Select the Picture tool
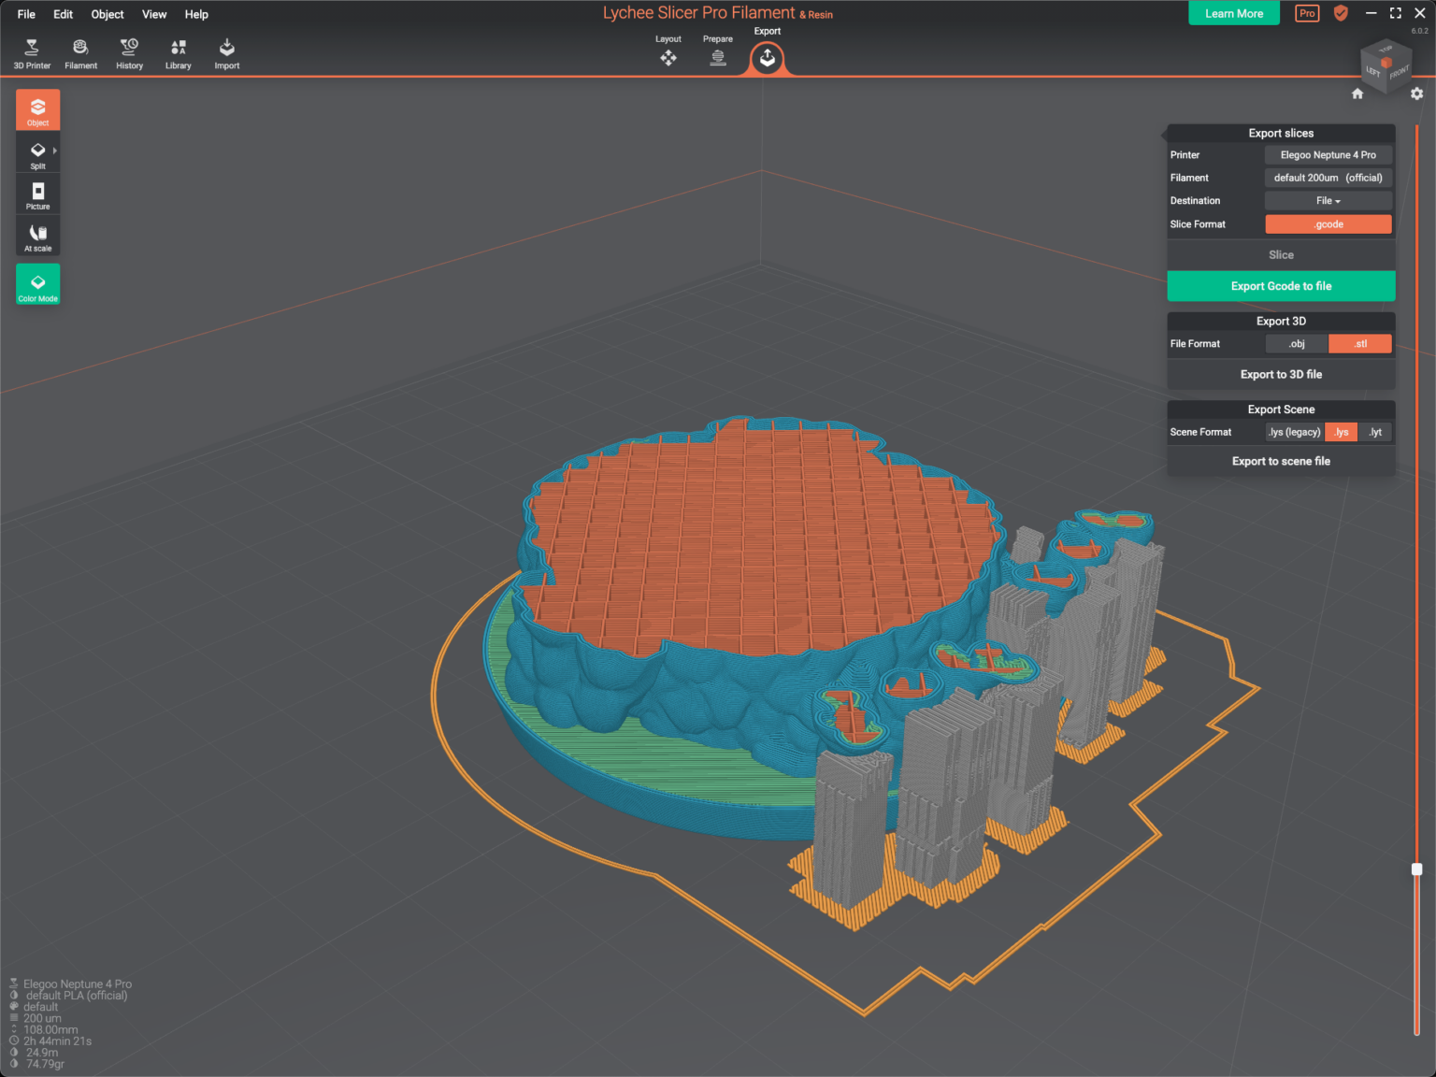 [37, 194]
